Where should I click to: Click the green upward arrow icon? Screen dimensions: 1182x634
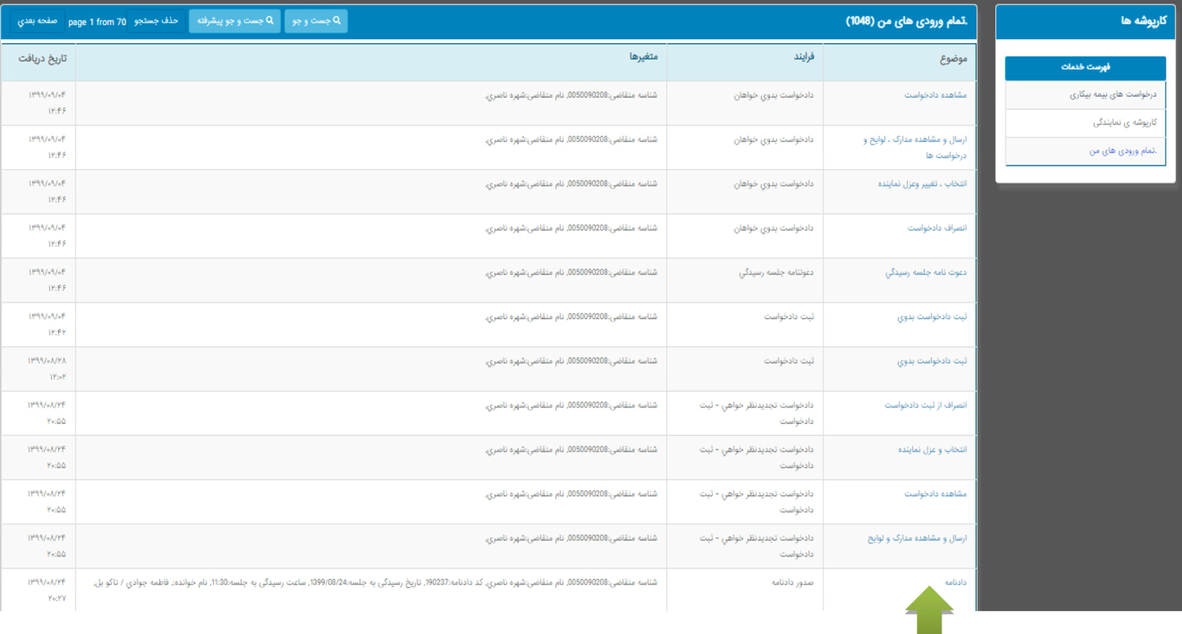929,610
